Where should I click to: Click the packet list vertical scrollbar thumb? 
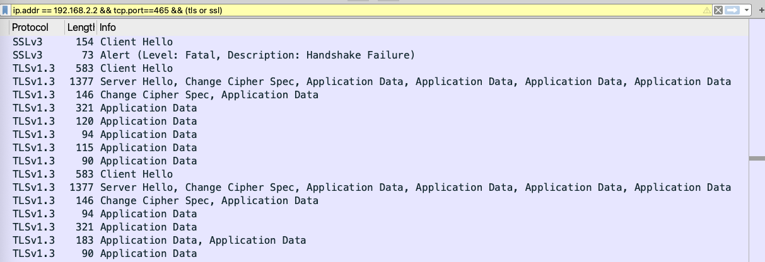[757, 158]
